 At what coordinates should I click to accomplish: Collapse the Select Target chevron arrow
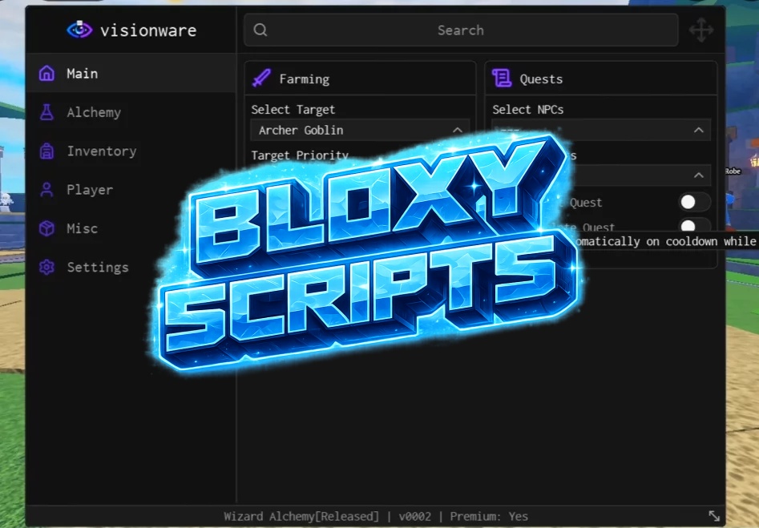[x=458, y=130]
